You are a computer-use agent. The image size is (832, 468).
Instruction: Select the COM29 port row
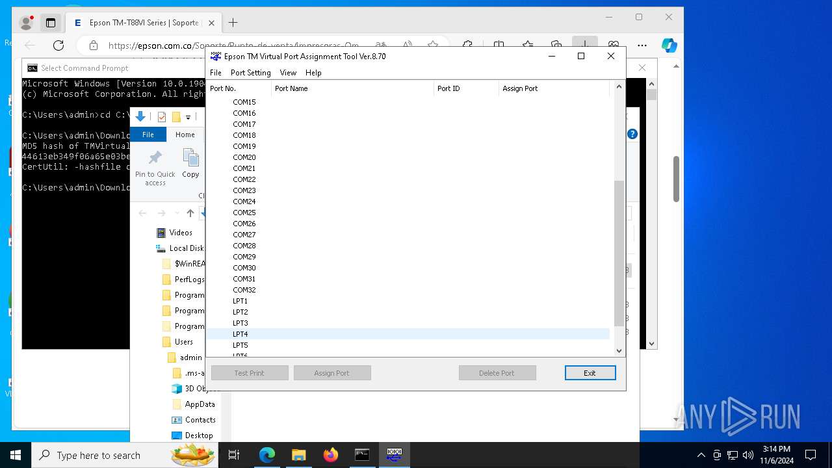[408, 257]
